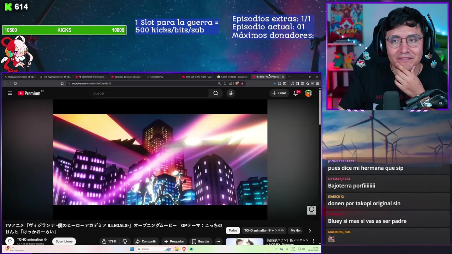Click the video title text

[x=114, y=229]
